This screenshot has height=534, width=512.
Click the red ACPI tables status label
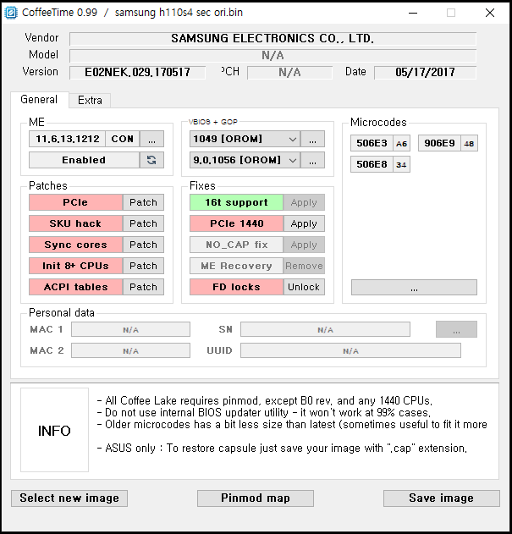coord(75,287)
